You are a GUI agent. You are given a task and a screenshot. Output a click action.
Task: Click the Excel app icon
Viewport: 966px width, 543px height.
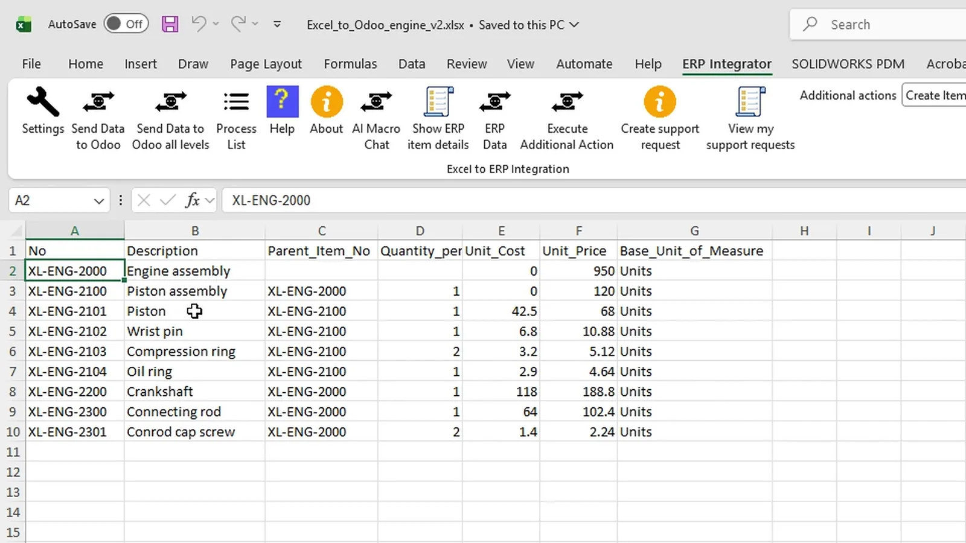pos(23,25)
